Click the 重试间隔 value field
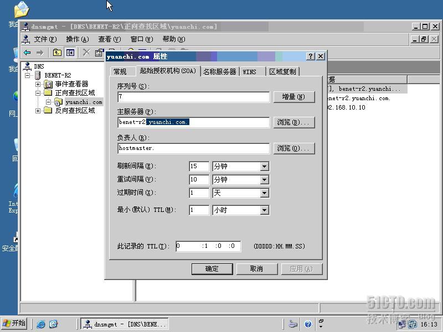Viewport: 443px width, 332px height. [199, 179]
